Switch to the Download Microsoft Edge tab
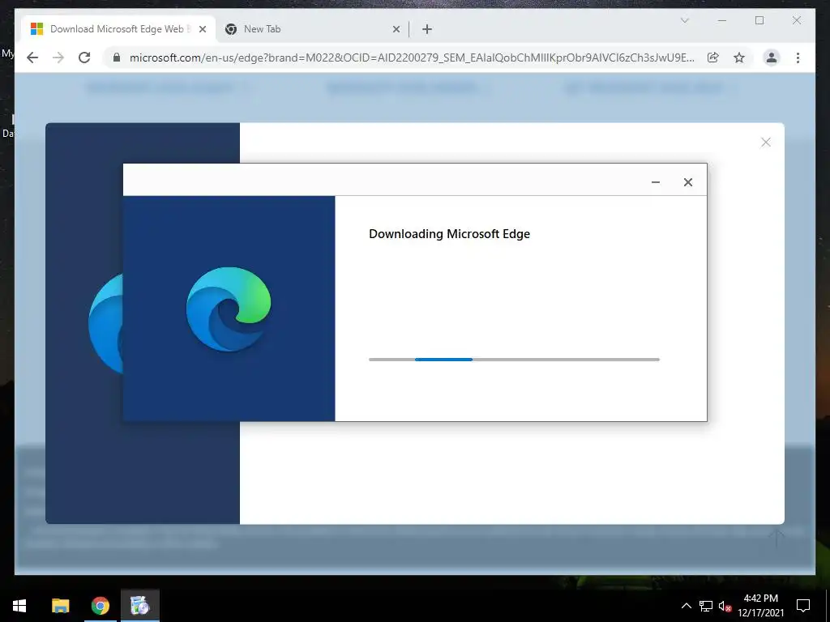Viewport: 830px width, 622px height. click(118, 29)
